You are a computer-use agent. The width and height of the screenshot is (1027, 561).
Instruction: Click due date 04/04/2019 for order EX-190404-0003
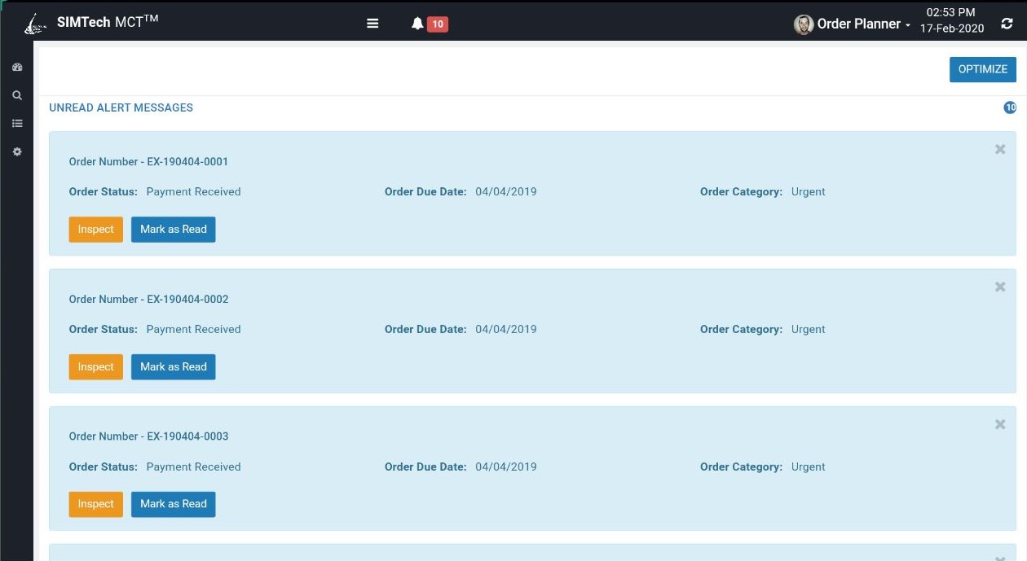tap(506, 467)
